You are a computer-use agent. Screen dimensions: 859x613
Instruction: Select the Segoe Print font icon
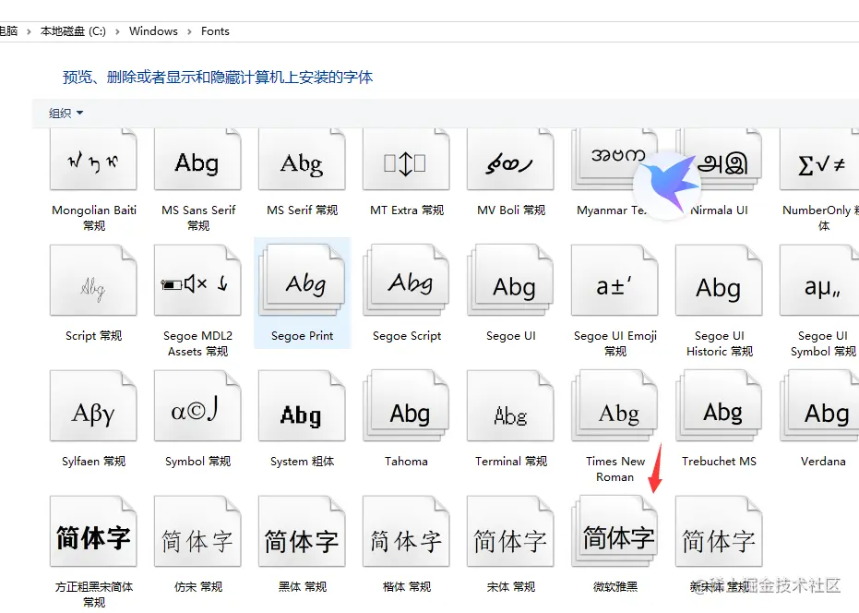(x=302, y=280)
